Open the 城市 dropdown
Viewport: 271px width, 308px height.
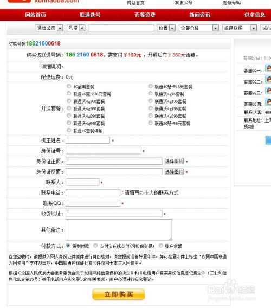click(x=266, y=28)
